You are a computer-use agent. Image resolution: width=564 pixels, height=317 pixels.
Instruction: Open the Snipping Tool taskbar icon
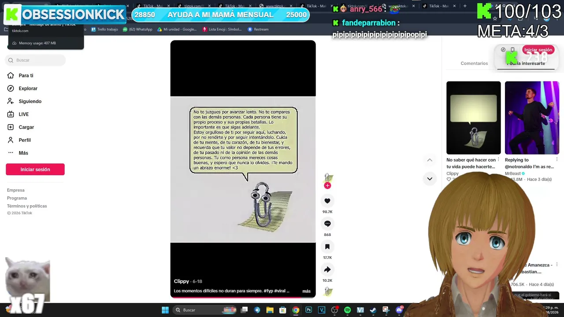tap(386, 310)
